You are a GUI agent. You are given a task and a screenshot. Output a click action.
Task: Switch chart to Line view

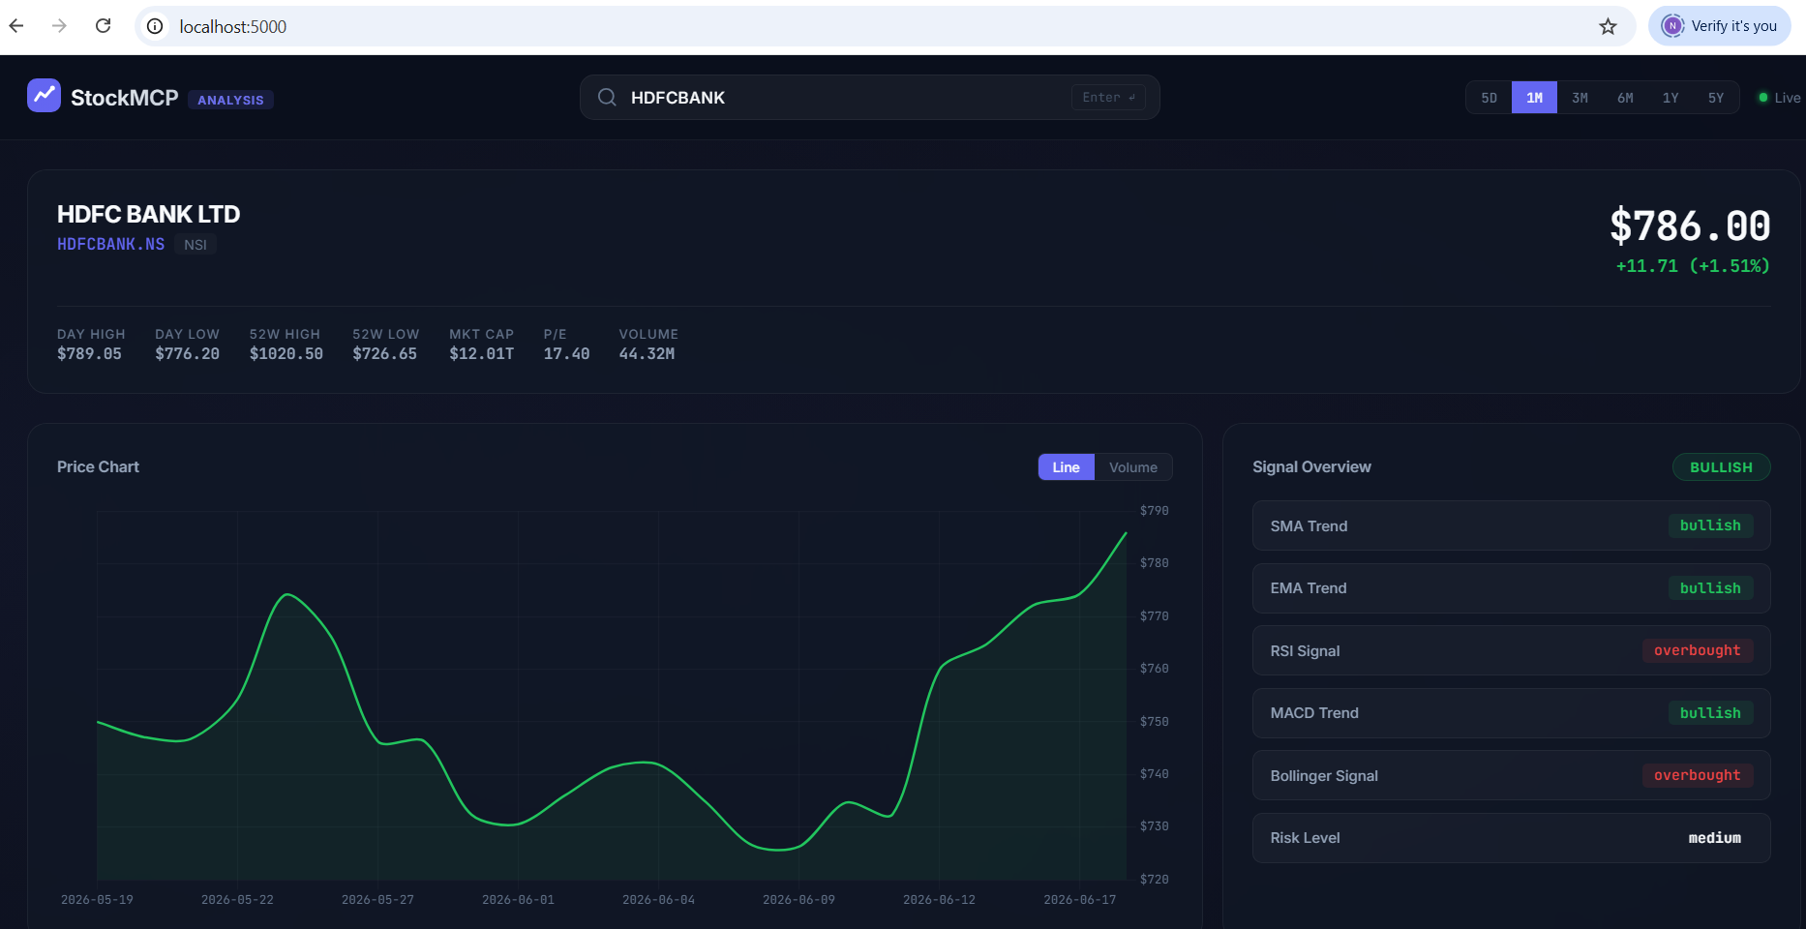pyautogui.click(x=1066, y=467)
